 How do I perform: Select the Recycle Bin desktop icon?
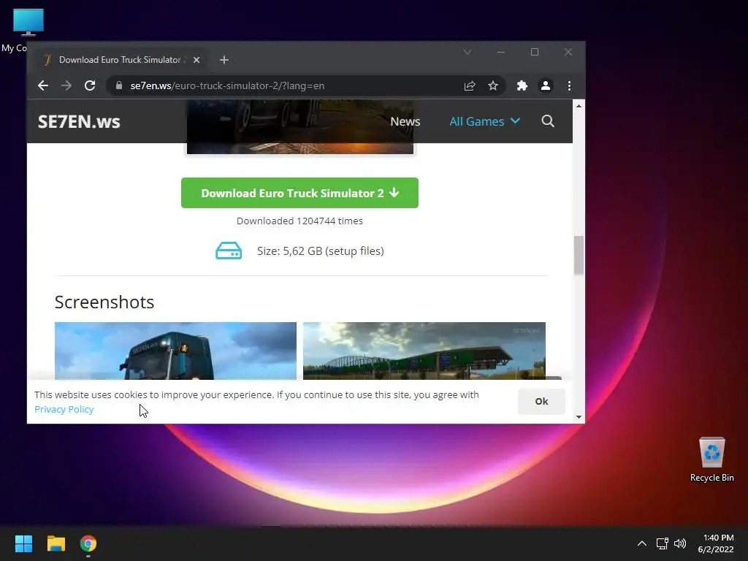(711, 459)
